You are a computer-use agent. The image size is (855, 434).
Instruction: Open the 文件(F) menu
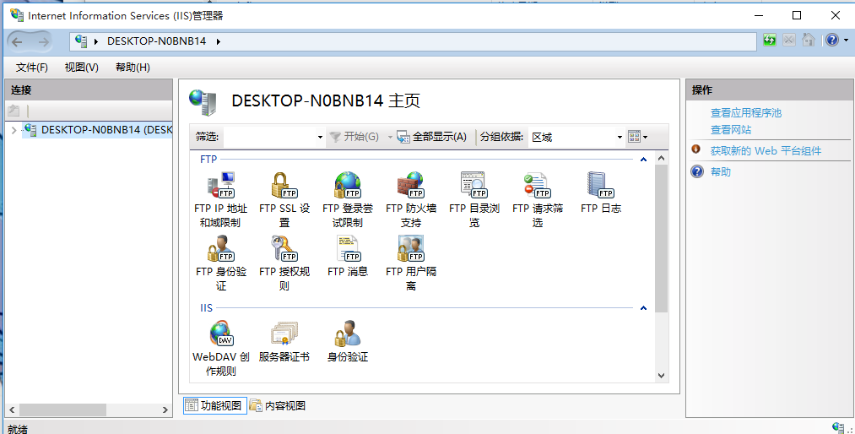(32, 67)
